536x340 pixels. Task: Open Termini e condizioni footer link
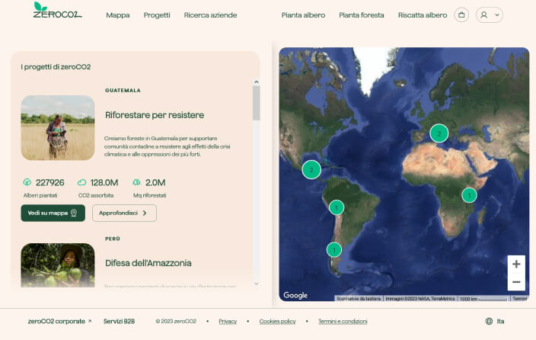click(x=343, y=321)
